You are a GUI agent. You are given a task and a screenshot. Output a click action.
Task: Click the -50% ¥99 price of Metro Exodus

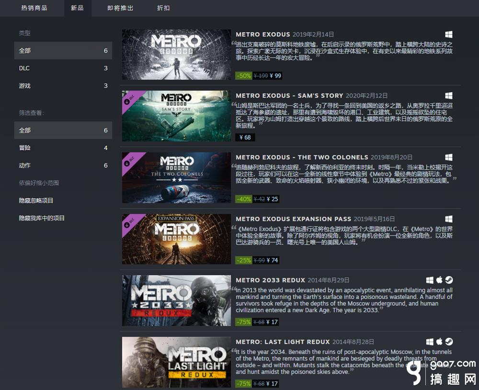click(259, 76)
